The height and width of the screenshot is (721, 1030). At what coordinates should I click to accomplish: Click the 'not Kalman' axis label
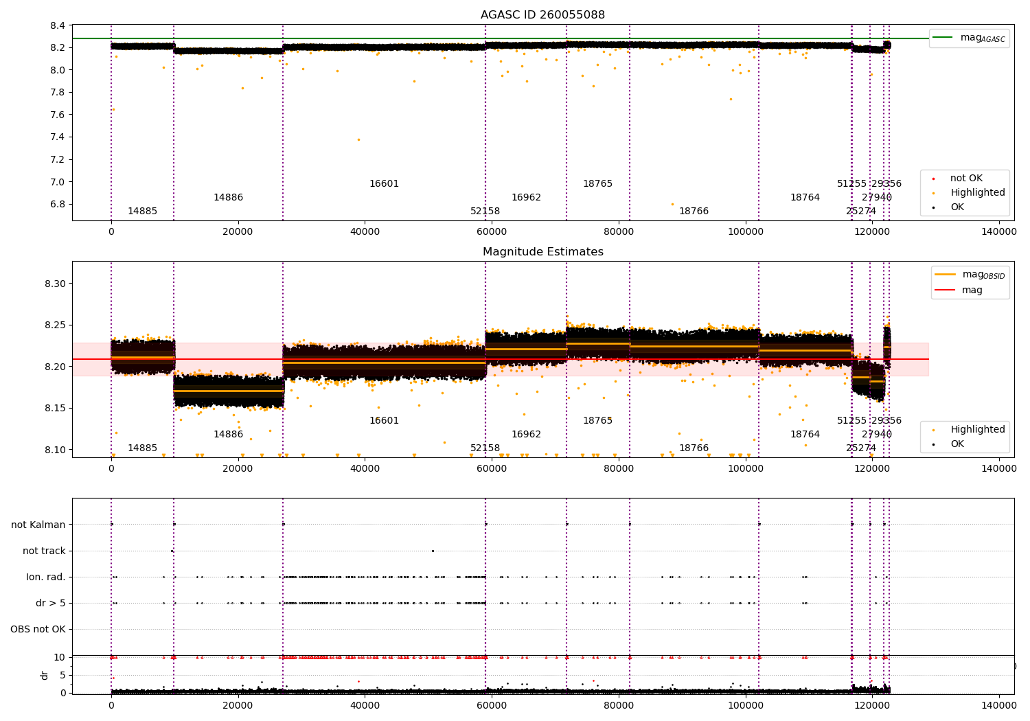(x=38, y=525)
